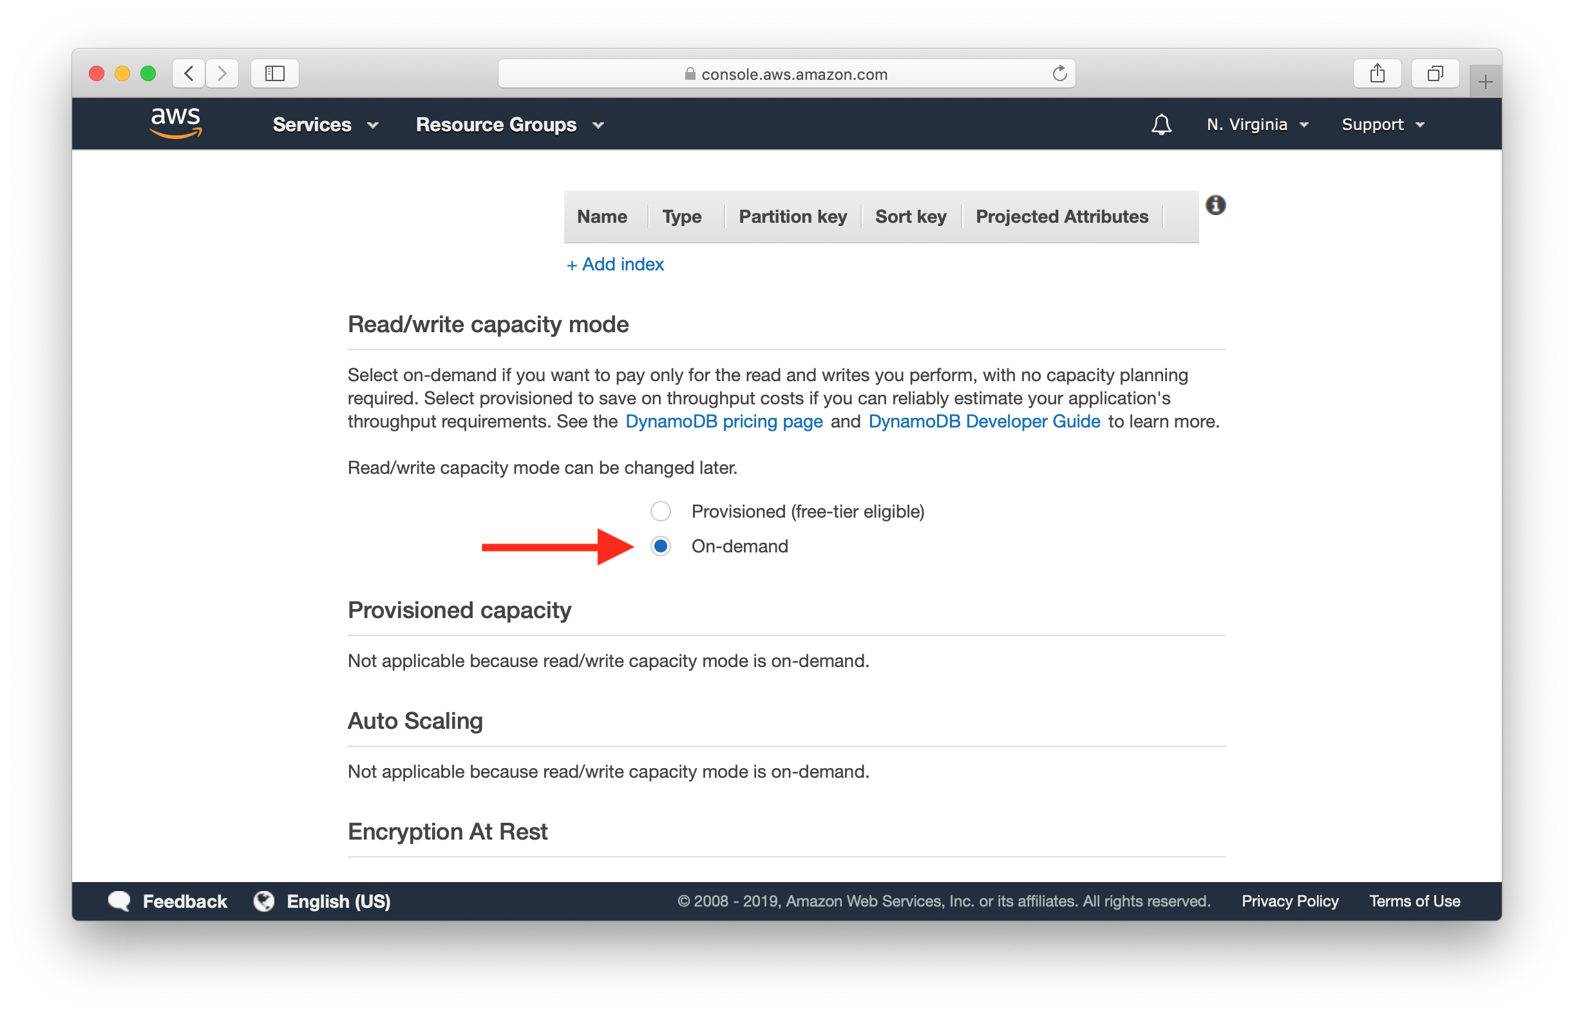
Task: Click the notifications bell icon
Action: pyautogui.click(x=1160, y=125)
